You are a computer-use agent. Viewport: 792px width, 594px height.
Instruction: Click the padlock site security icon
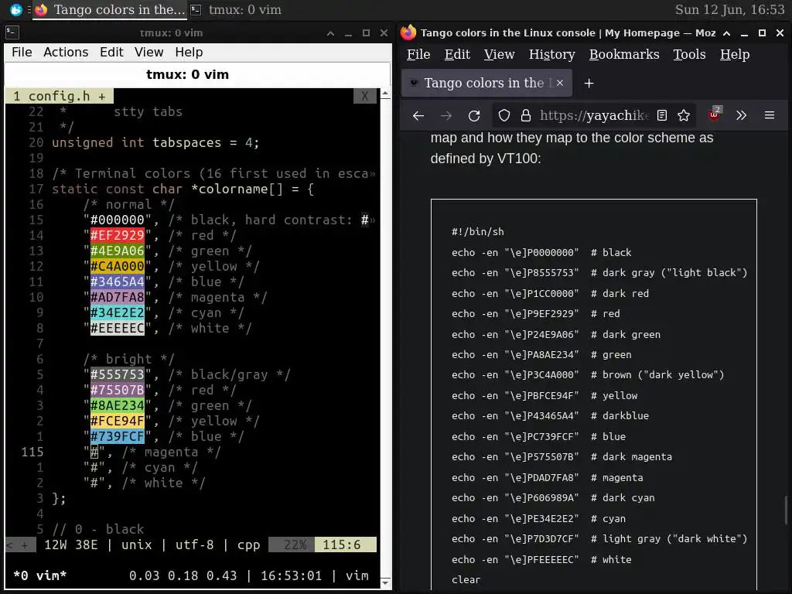click(x=526, y=116)
